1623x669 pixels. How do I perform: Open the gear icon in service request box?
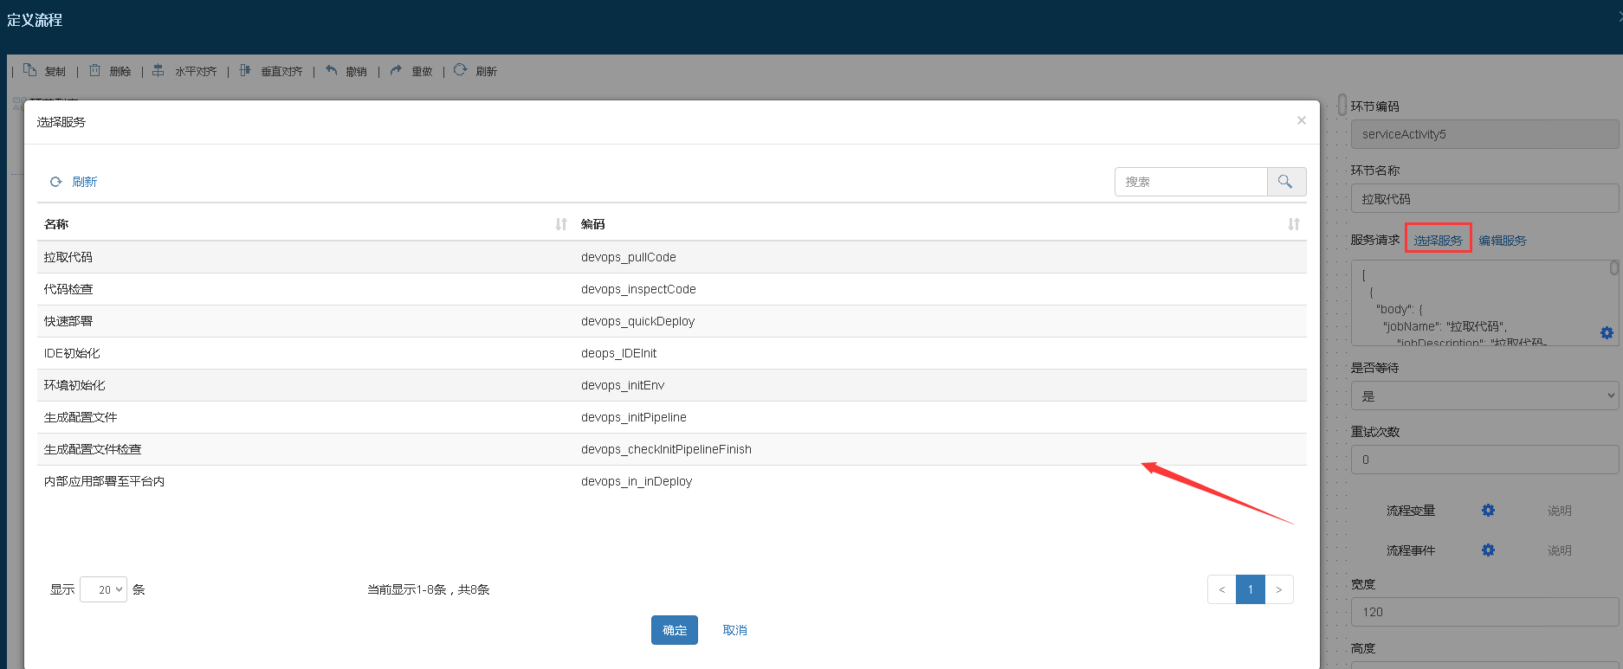click(1607, 333)
